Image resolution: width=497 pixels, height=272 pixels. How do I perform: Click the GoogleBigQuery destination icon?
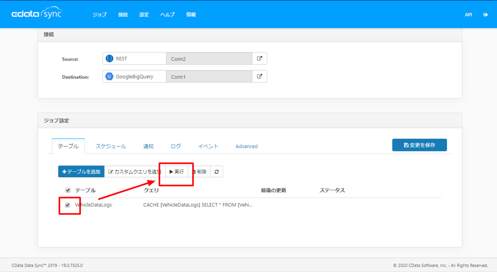(109, 76)
